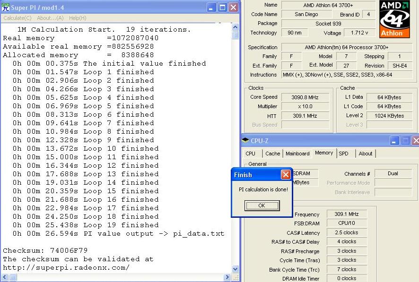Switch to the Cache tab in CPU-Z
This screenshot has height=282, width=419.
(x=272, y=154)
